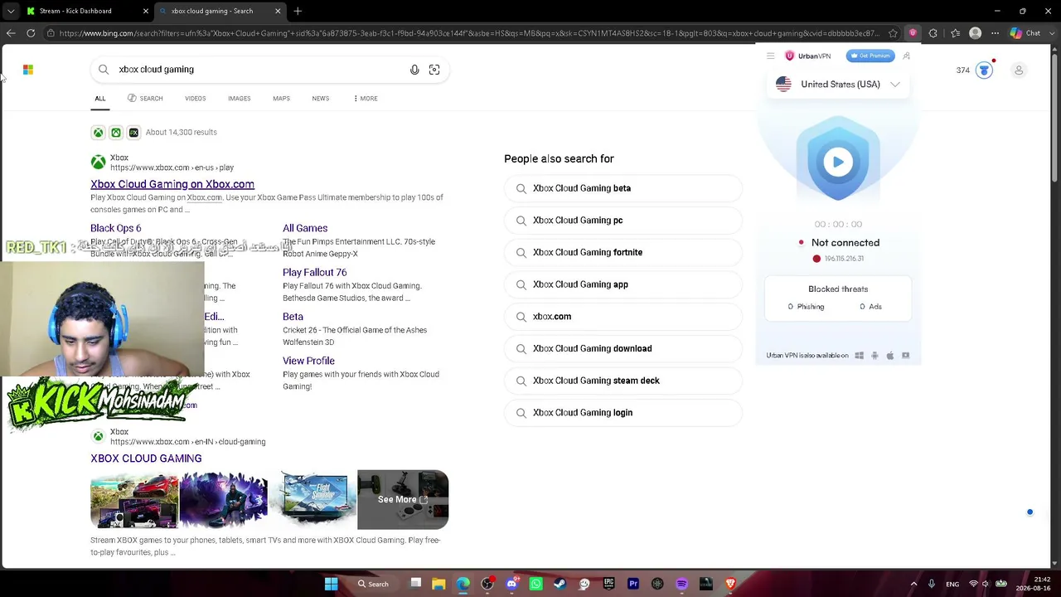Open Epic Games Launcher from the taskbar
The width and height of the screenshot is (1061, 597).
coord(609,584)
